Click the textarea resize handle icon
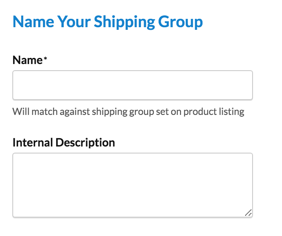282x236 pixels. [x=248, y=213]
